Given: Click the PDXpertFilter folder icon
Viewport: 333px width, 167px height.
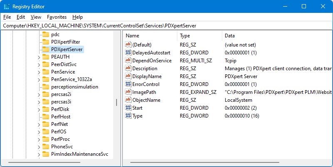Looking at the screenshot, I should [x=46, y=42].
